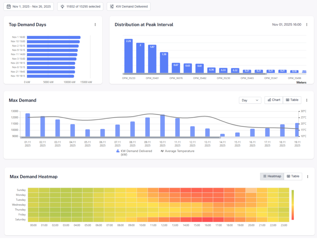Click the 0.36 distribution bar
This screenshot has height=240, width=317.
(x=211, y=70)
